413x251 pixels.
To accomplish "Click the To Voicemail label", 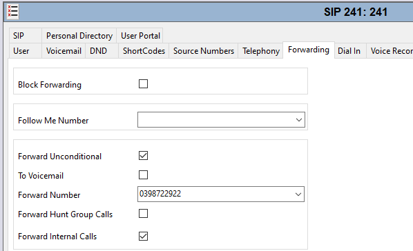I will [41, 175].
